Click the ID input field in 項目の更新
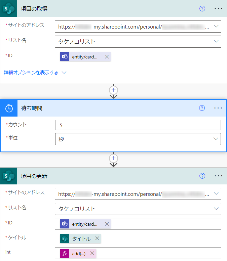The width and height of the screenshot is (227, 261). coord(138,224)
